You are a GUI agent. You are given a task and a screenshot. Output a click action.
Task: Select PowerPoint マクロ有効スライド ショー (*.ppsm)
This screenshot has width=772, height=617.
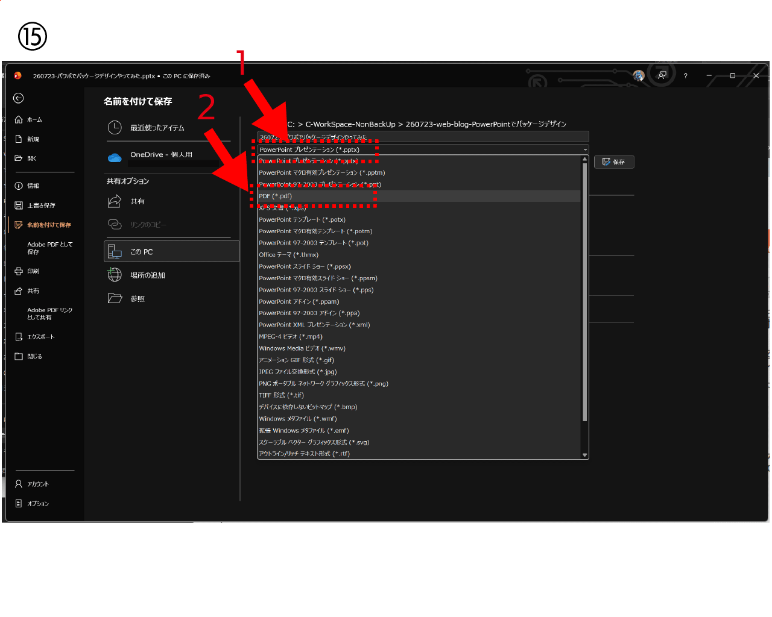pyautogui.click(x=419, y=278)
